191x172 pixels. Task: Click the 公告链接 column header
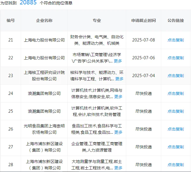coord(176,20)
